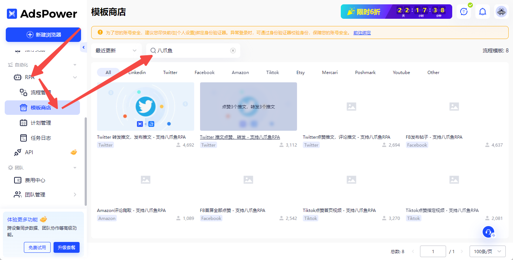Collapse the 自动化 section
The image size is (513, 260).
[x=75, y=65]
